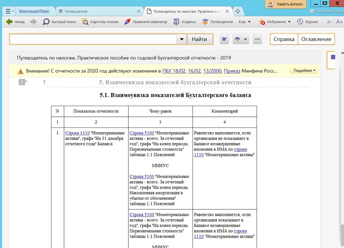The height and width of the screenshot is (248, 344).
Task: Click the Найти button
Action: pyautogui.click(x=200, y=39)
